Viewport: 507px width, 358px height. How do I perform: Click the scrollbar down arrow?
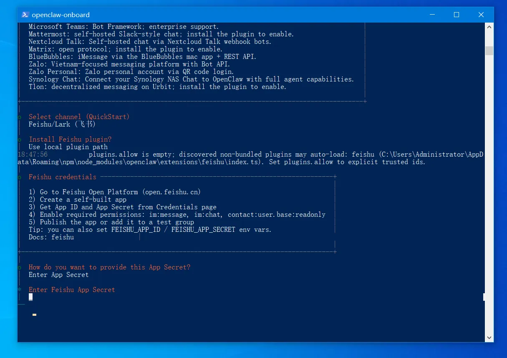pos(489,338)
